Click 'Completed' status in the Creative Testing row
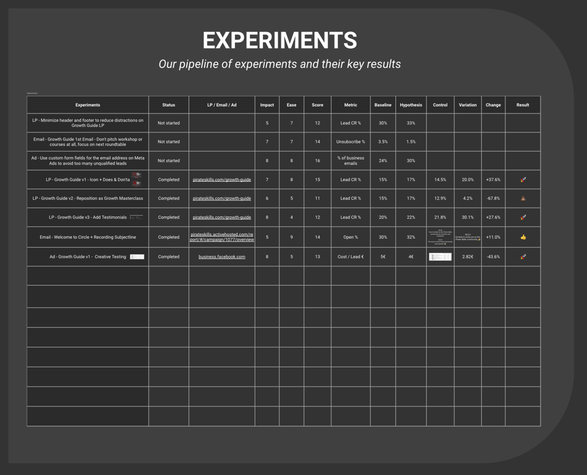The image size is (587, 475). pos(168,257)
